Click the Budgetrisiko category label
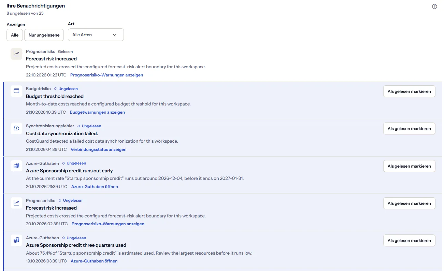 pyautogui.click(x=38, y=89)
